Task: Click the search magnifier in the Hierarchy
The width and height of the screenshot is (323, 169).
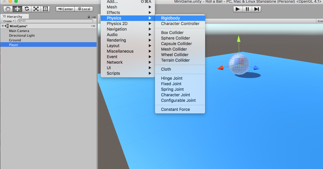Action: pos(20,21)
